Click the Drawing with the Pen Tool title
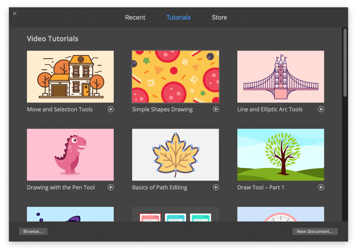The width and height of the screenshot is (357, 252). tap(61, 188)
